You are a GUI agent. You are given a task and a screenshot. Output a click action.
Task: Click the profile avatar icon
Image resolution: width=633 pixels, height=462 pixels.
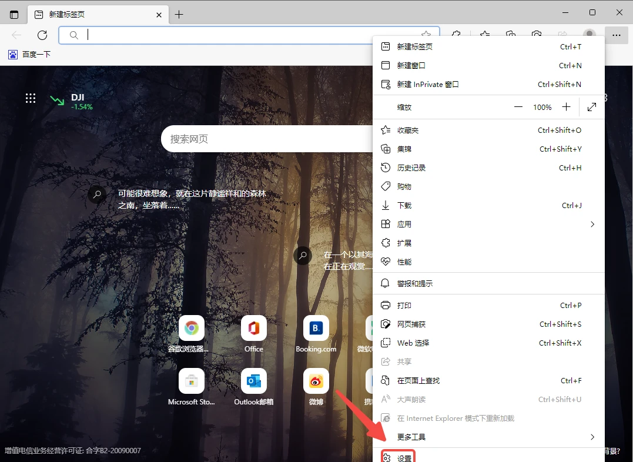coord(590,34)
